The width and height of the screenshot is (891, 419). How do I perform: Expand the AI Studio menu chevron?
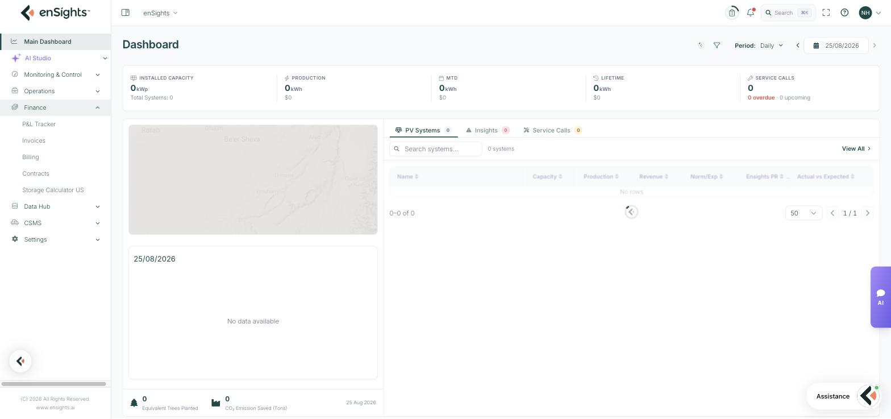tap(105, 58)
